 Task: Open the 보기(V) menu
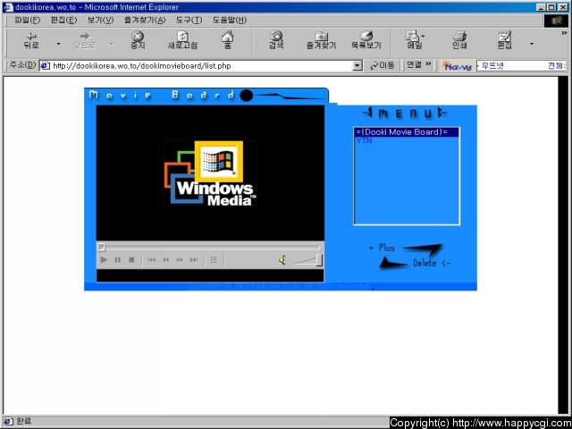tap(101, 20)
